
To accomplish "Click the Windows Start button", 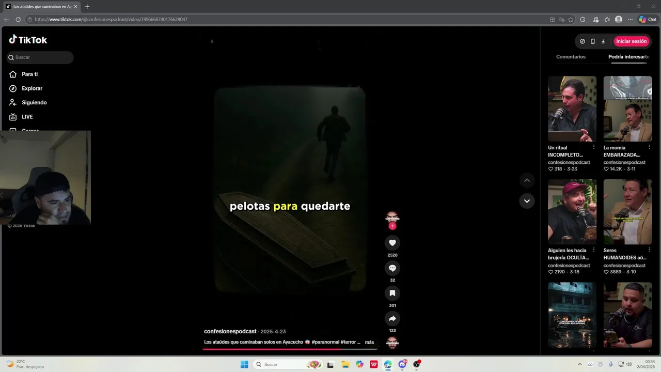I will [x=244, y=364].
